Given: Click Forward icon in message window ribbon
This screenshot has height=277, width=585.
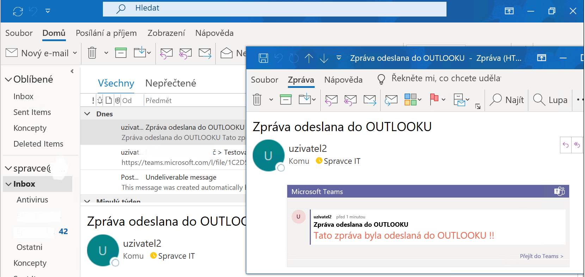Looking at the screenshot, I should [370, 100].
